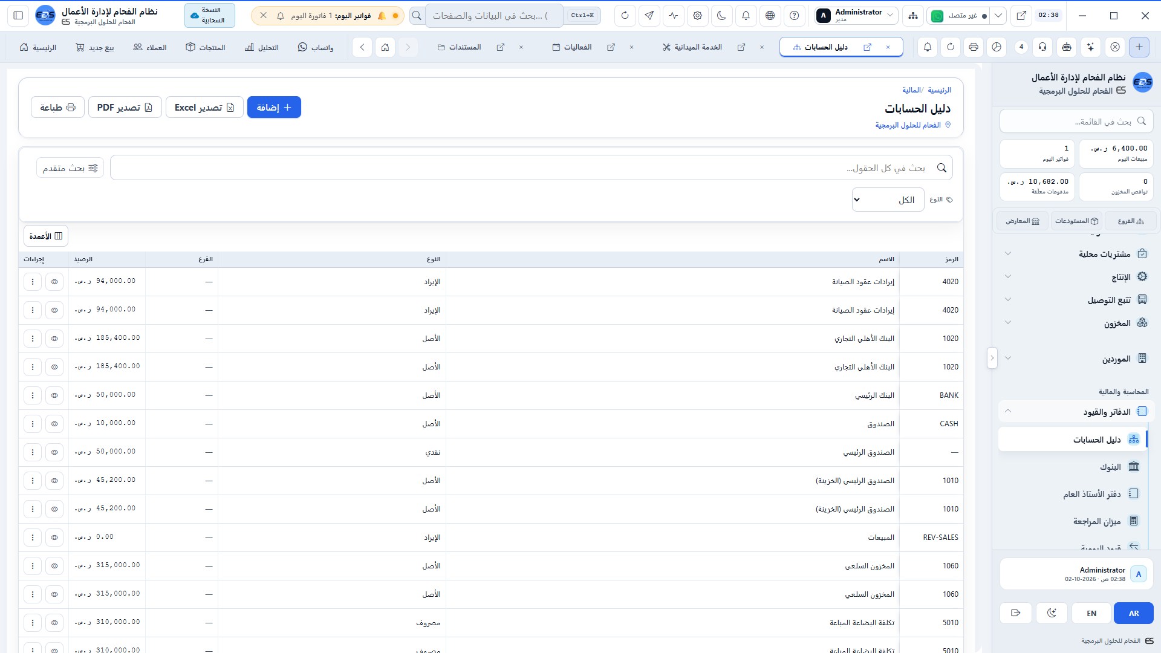Open the help question mark icon
This screenshot has width=1161, height=653.
(x=795, y=16)
